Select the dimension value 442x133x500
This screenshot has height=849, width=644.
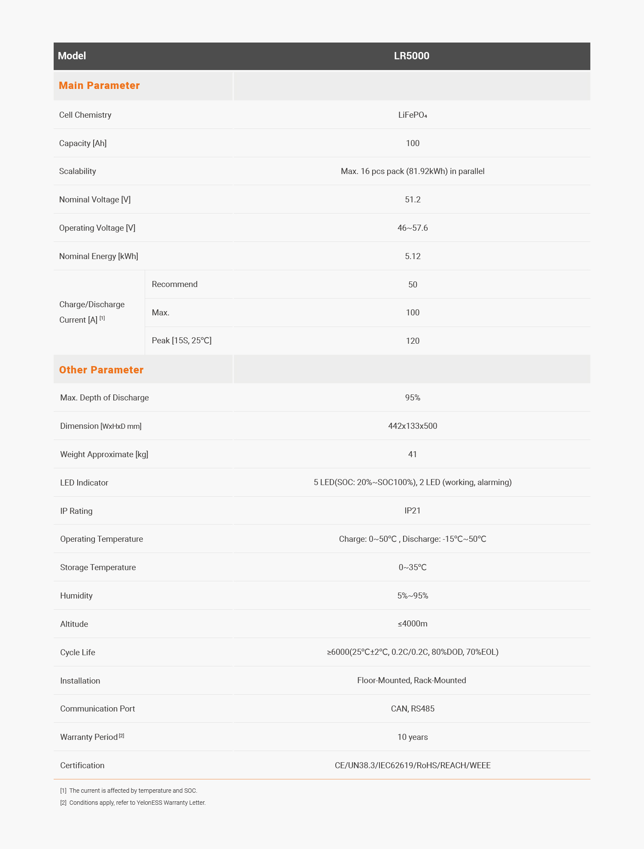413,426
